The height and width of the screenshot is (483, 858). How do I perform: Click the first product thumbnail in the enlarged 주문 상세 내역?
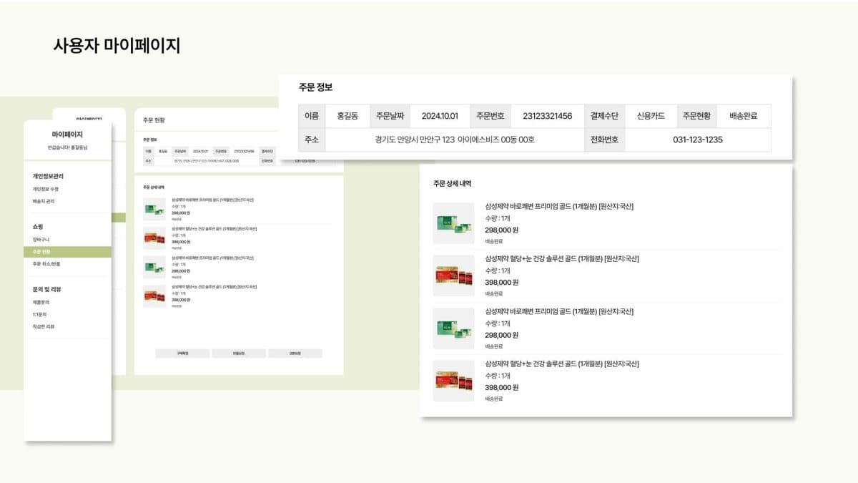point(454,223)
